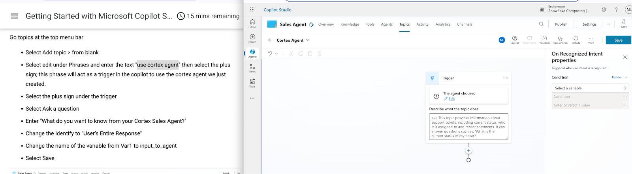Switch to the Knowledge tab
This screenshot has height=174, width=632.
point(350,24)
